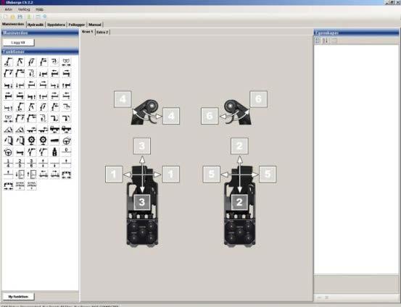Choose the 1/4 fraction function icon

pos(9,163)
